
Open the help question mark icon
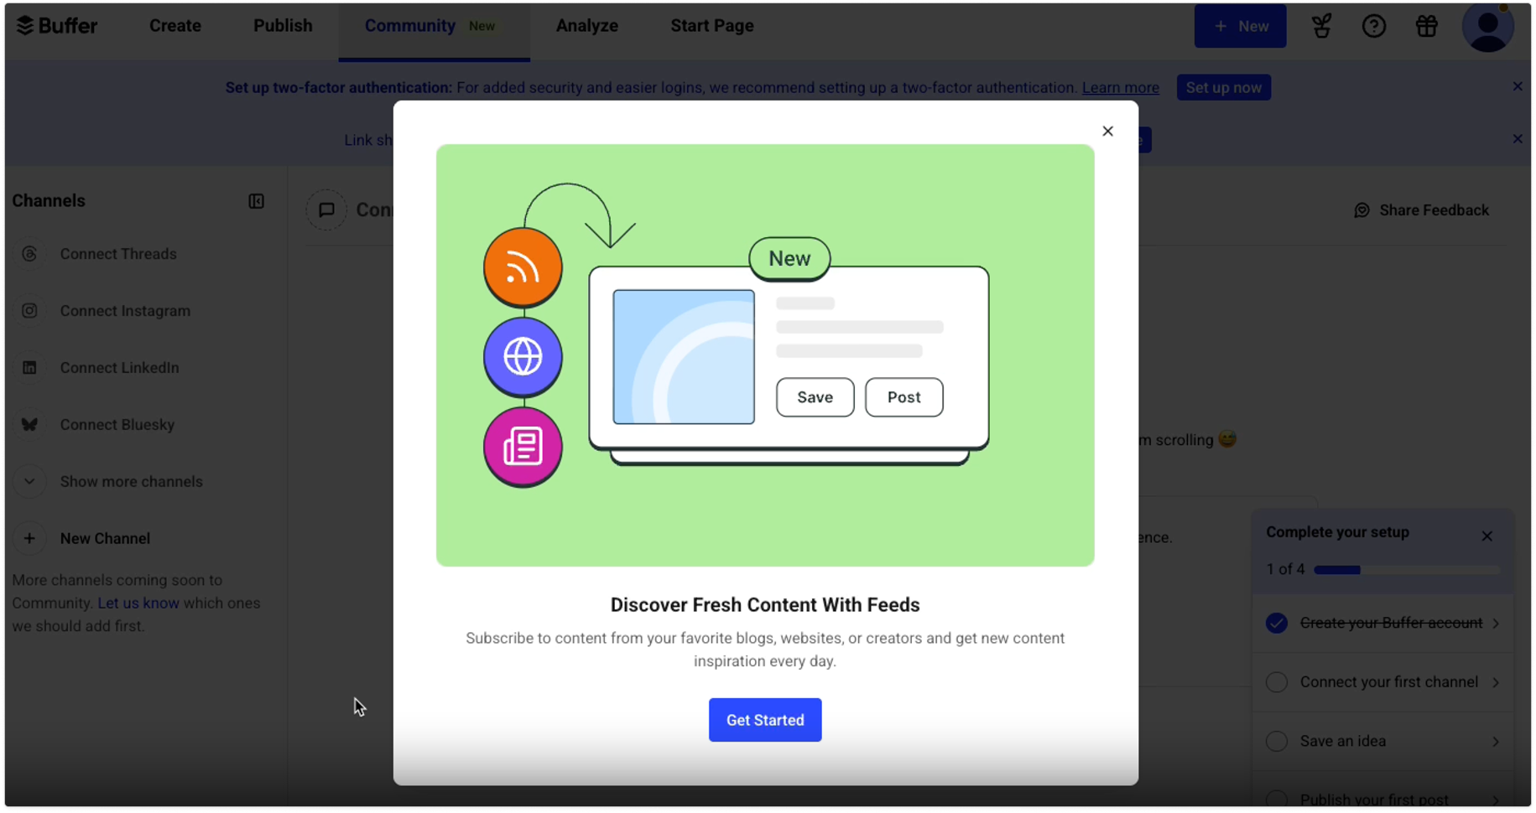click(1373, 27)
